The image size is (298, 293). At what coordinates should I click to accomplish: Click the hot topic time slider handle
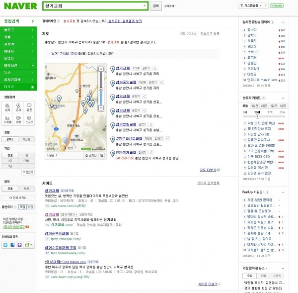(x=257, y=116)
